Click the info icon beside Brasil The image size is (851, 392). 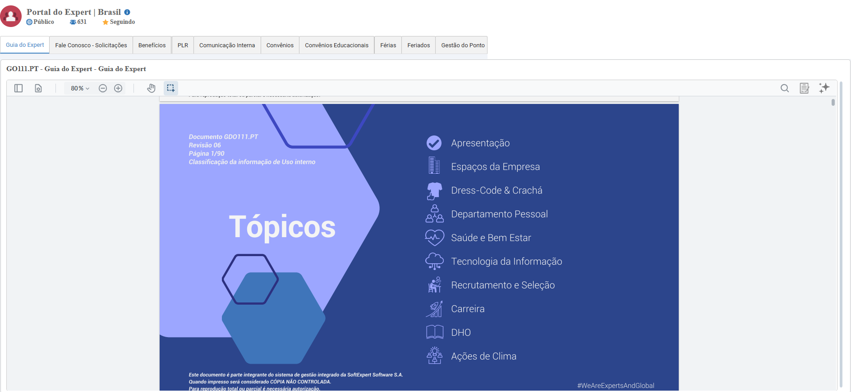click(x=127, y=12)
